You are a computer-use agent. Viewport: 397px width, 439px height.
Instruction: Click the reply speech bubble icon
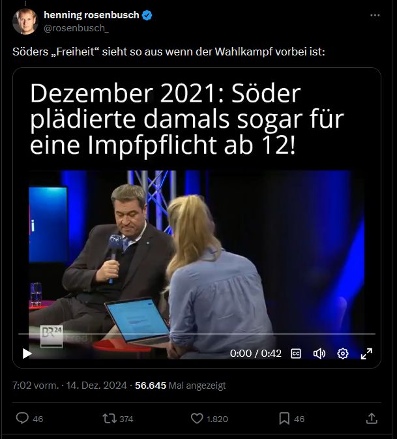click(x=22, y=418)
